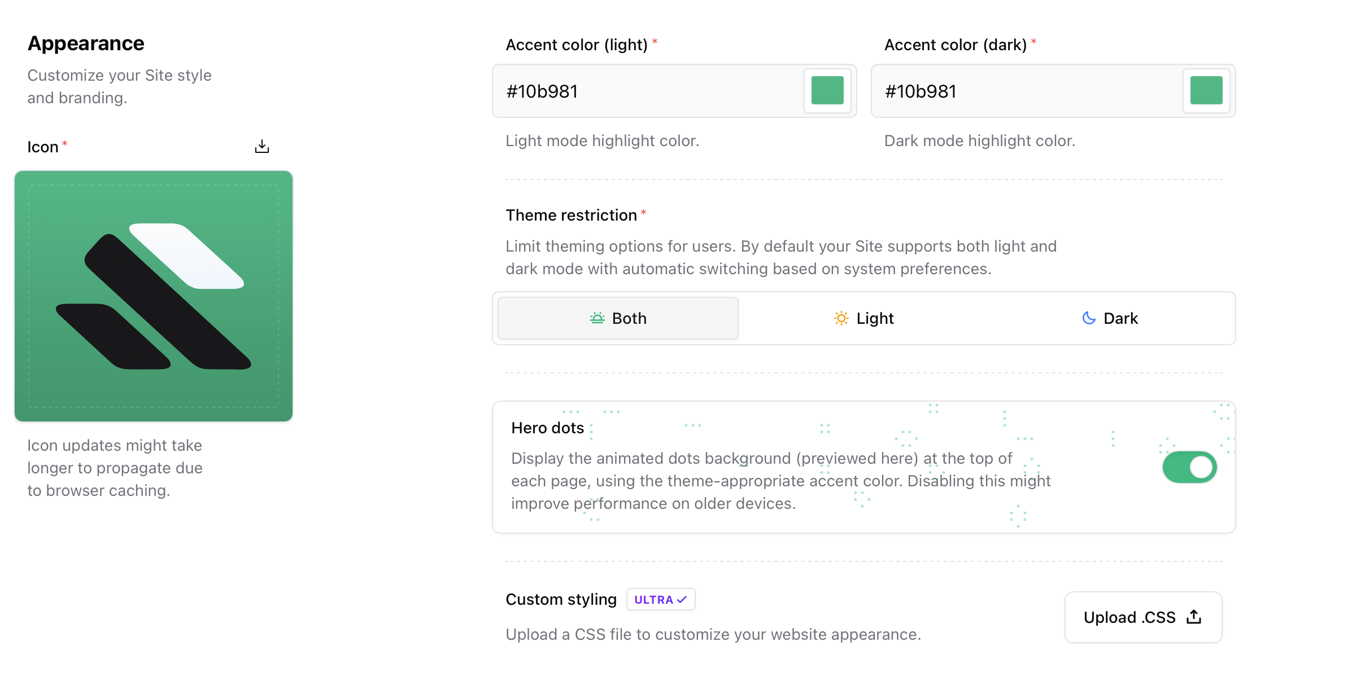Click the ULTRA badge next to Custom styling
This screenshot has width=1361, height=677.
660,599
